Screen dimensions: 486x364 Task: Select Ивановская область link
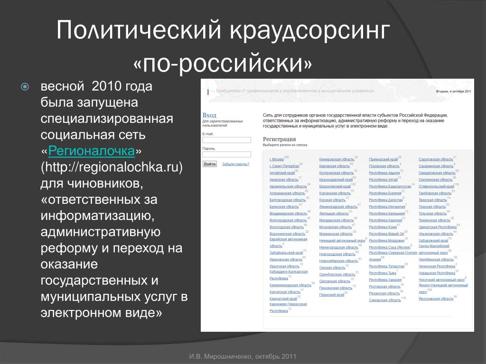(x=286, y=260)
